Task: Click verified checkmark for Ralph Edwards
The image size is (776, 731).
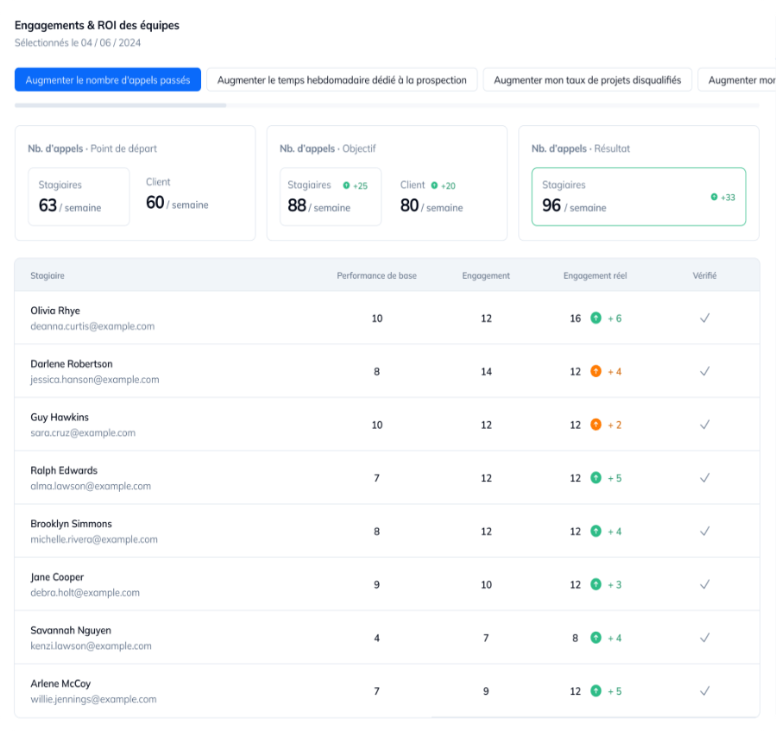Action: tap(704, 478)
